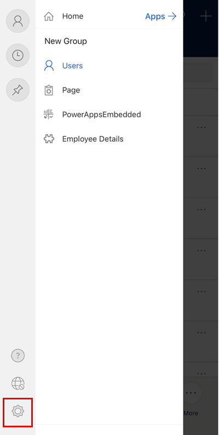This screenshot has height=435, width=219.
Task: Open the Settings gear icon
Action: point(18,411)
